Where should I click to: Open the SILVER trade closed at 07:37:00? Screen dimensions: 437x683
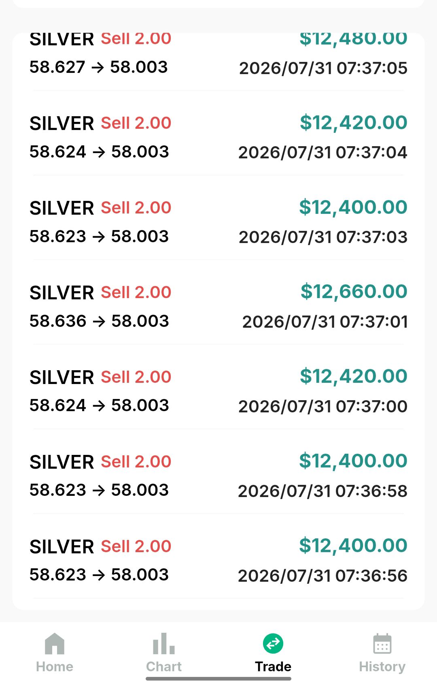pos(218,391)
